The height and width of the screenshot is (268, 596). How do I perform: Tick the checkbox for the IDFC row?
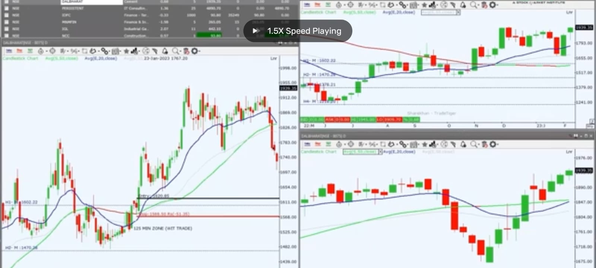click(x=6, y=15)
